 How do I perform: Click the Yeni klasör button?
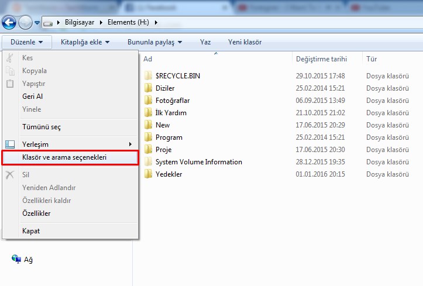pos(245,42)
